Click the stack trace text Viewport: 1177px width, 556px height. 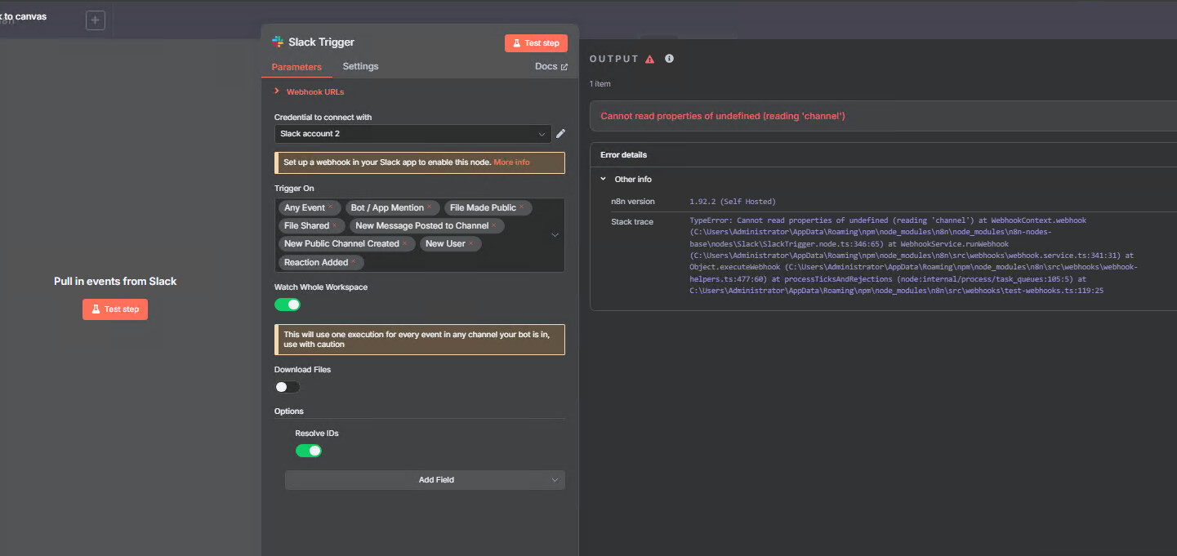click(915, 256)
